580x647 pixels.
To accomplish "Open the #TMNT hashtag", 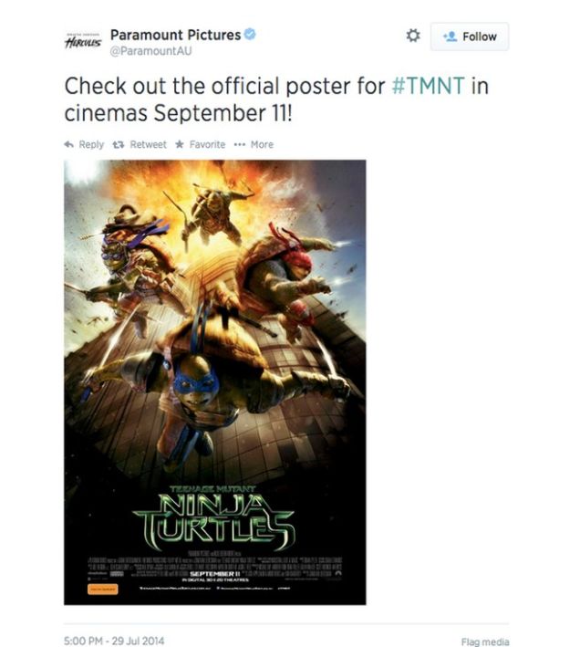I will click(428, 86).
